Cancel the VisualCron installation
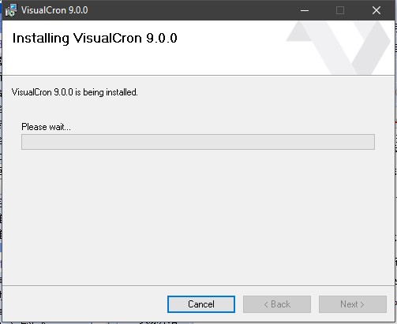 click(x=201, y=304)
